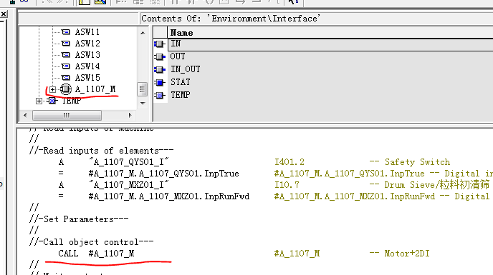Click the //-Set Parameters comment line

tap(79, 219)
